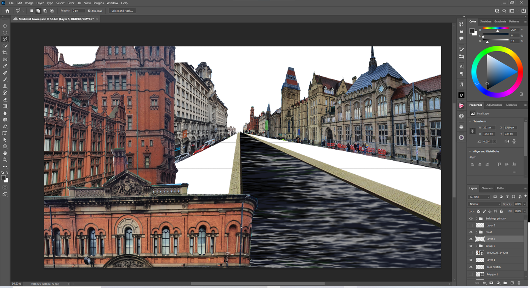The height and width of the screenshot is (288, 530).
Task: Switch to the Adjustments tab
Action: pos(494,105)
